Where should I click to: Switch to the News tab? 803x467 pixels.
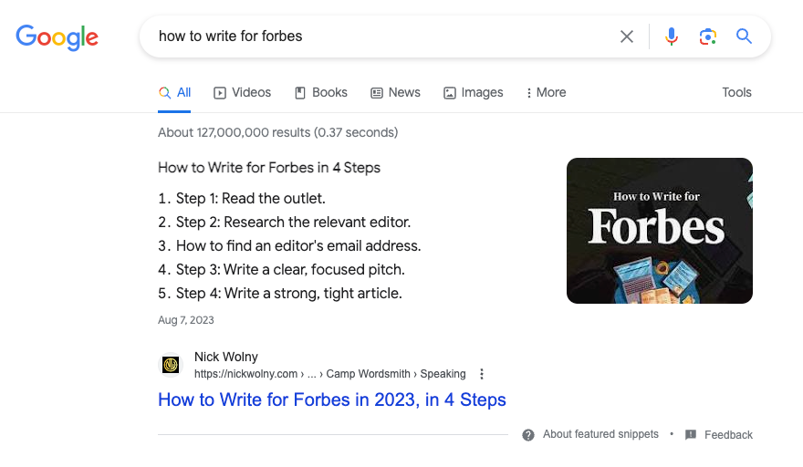coord(395,93)
